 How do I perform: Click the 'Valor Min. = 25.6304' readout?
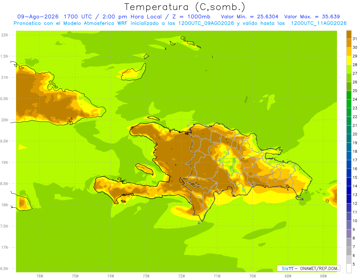click(x=250, y=17)
